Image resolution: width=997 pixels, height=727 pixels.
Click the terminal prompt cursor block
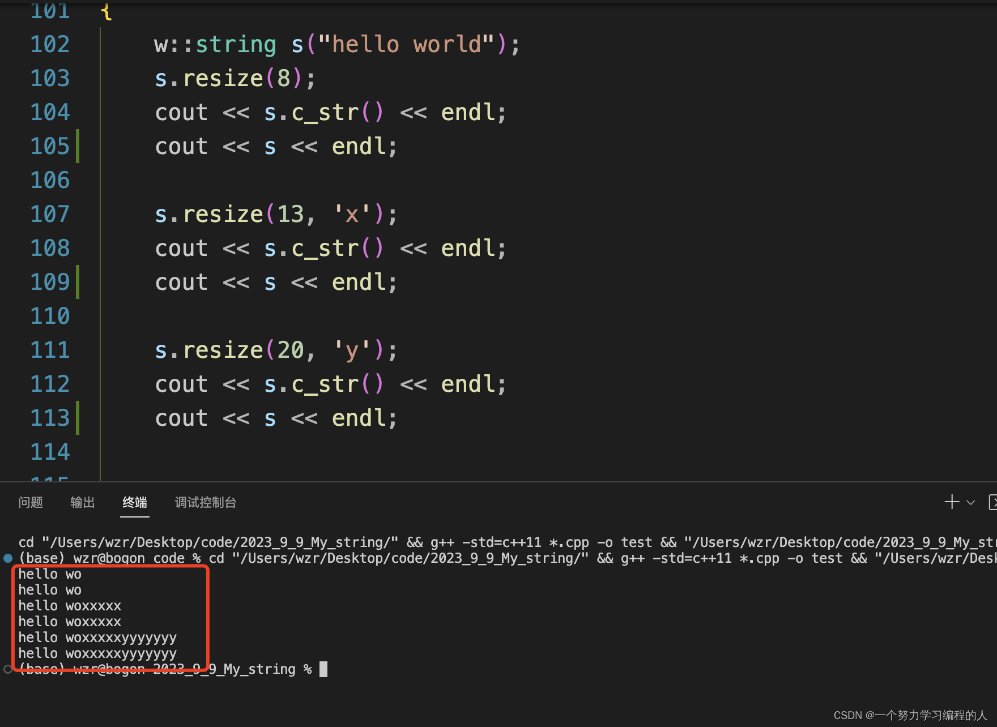pyautogui.click(x=323, y=669)
